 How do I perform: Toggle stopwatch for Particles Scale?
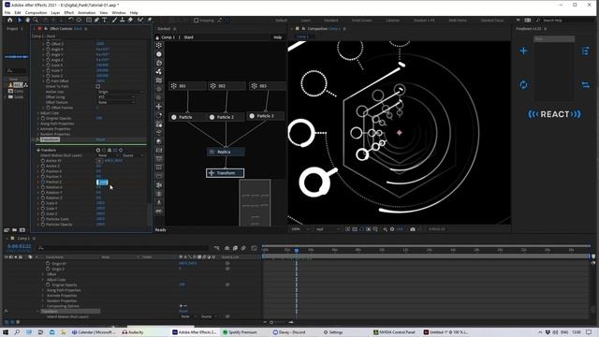pyautogui.click(x=43, y=219)
